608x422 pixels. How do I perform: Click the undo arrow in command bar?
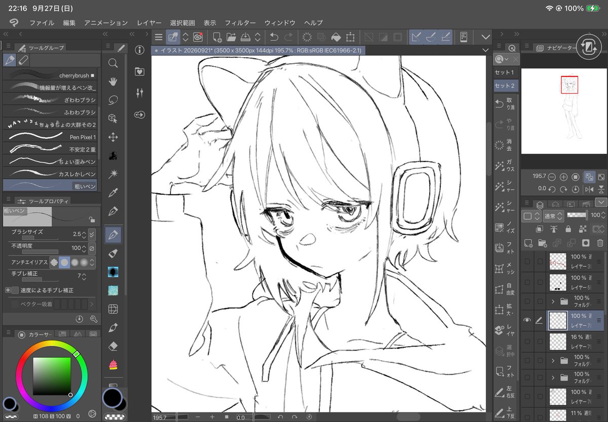pos(274,37)
